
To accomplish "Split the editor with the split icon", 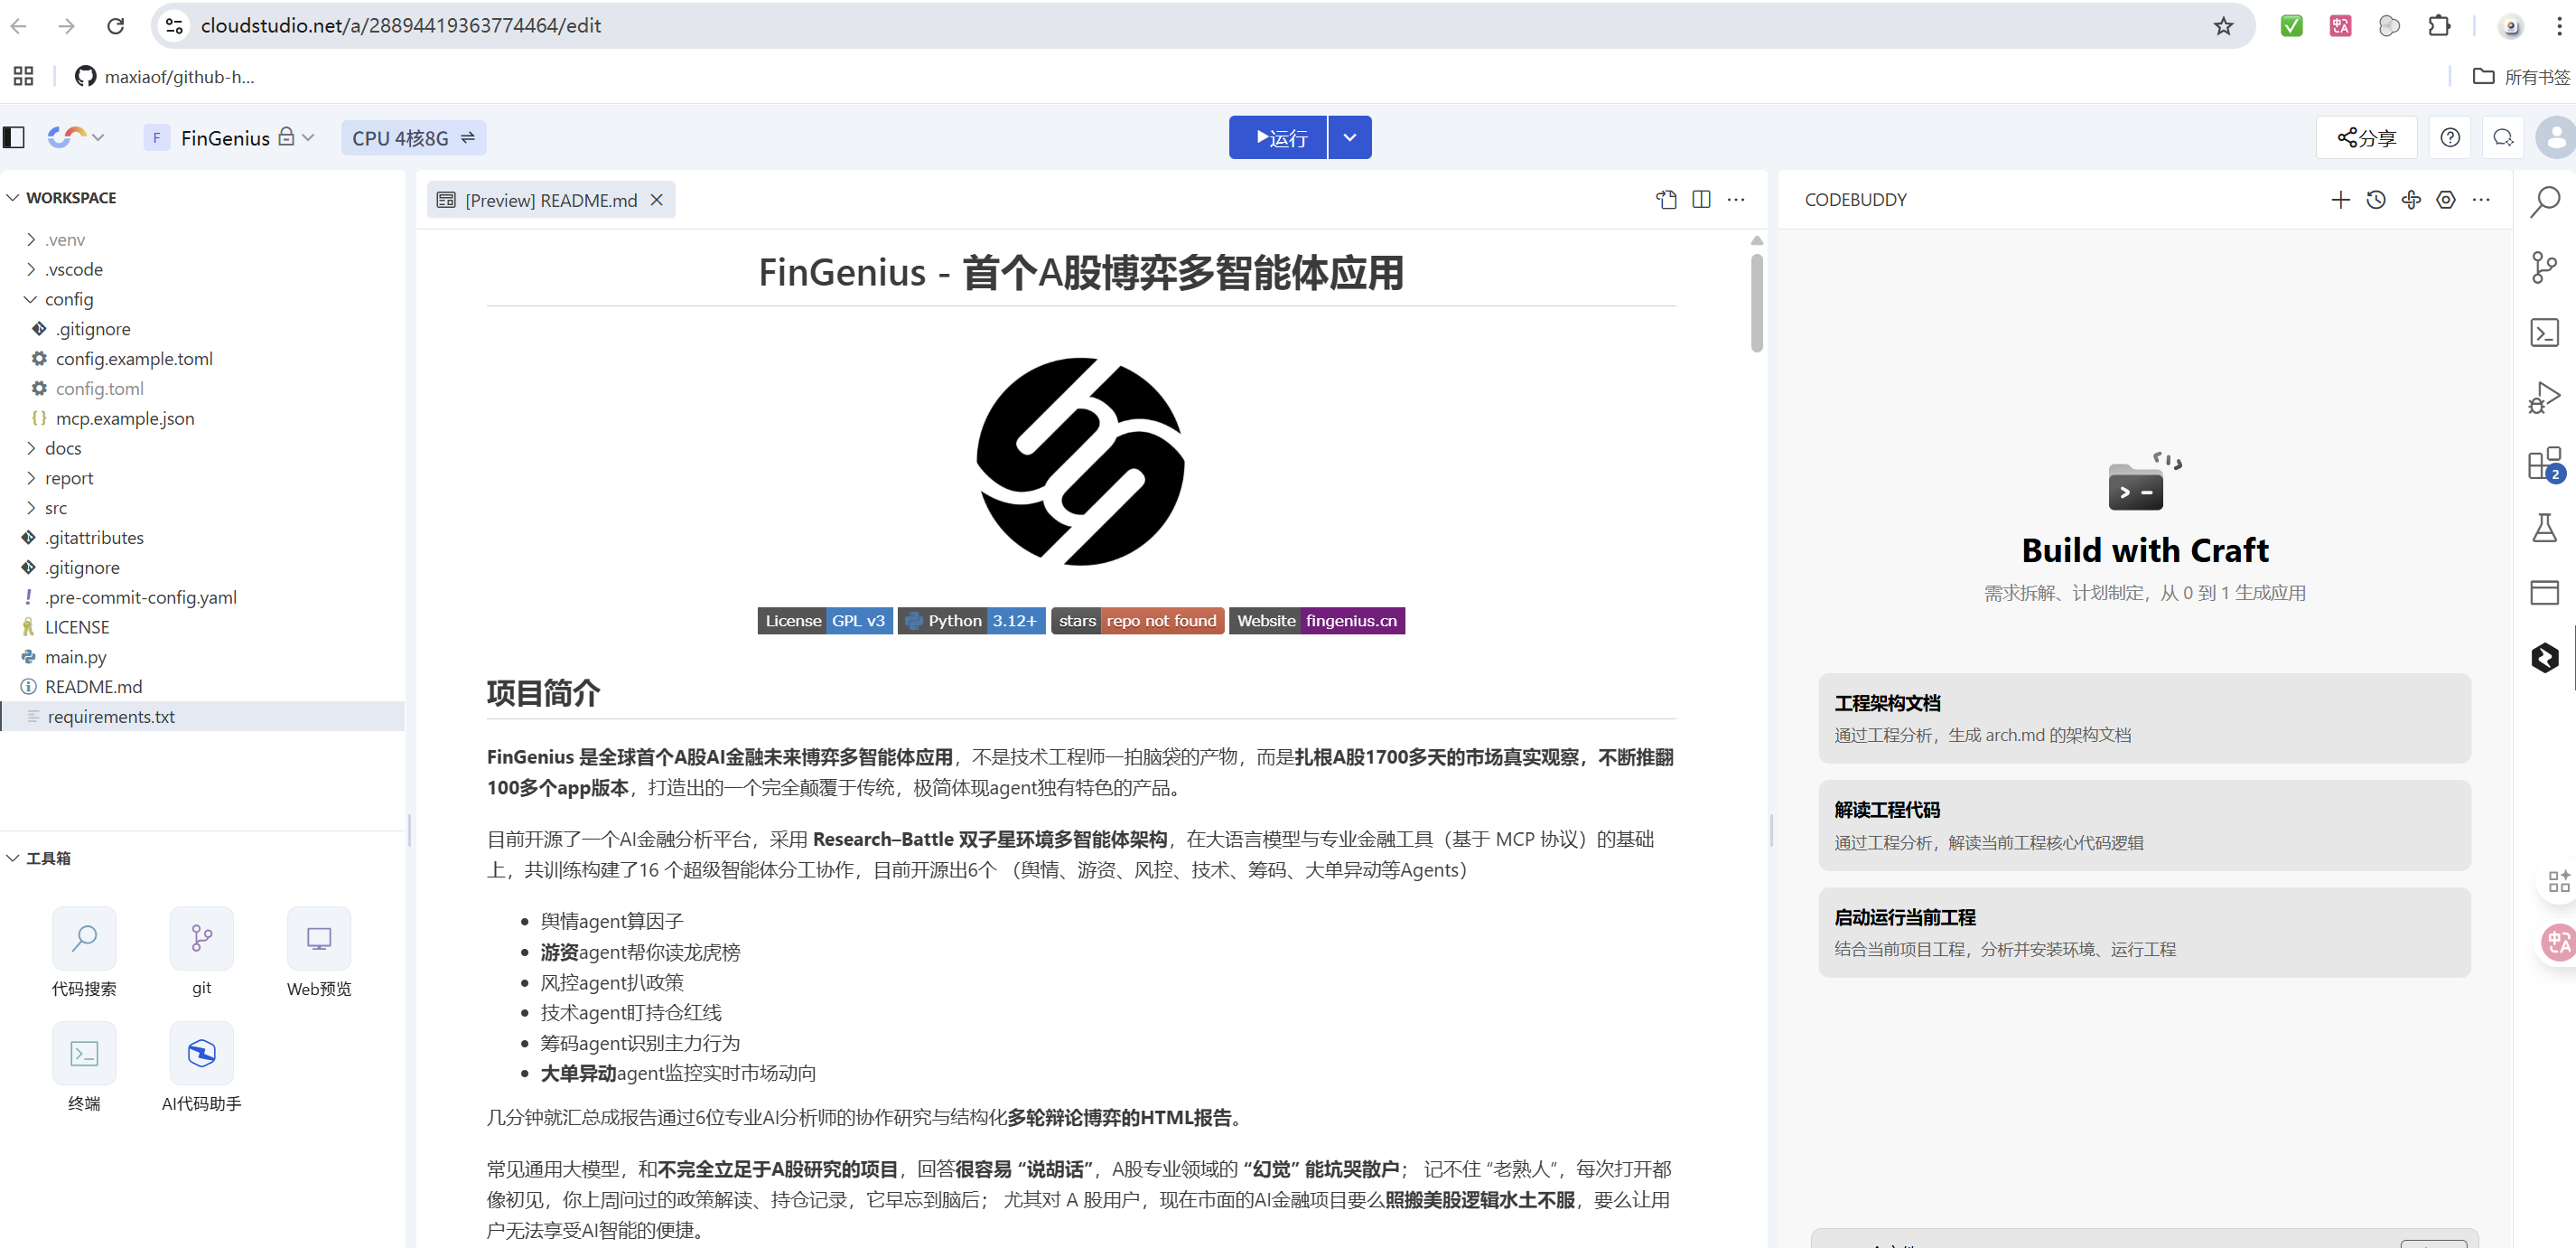I will [1701, 200].
